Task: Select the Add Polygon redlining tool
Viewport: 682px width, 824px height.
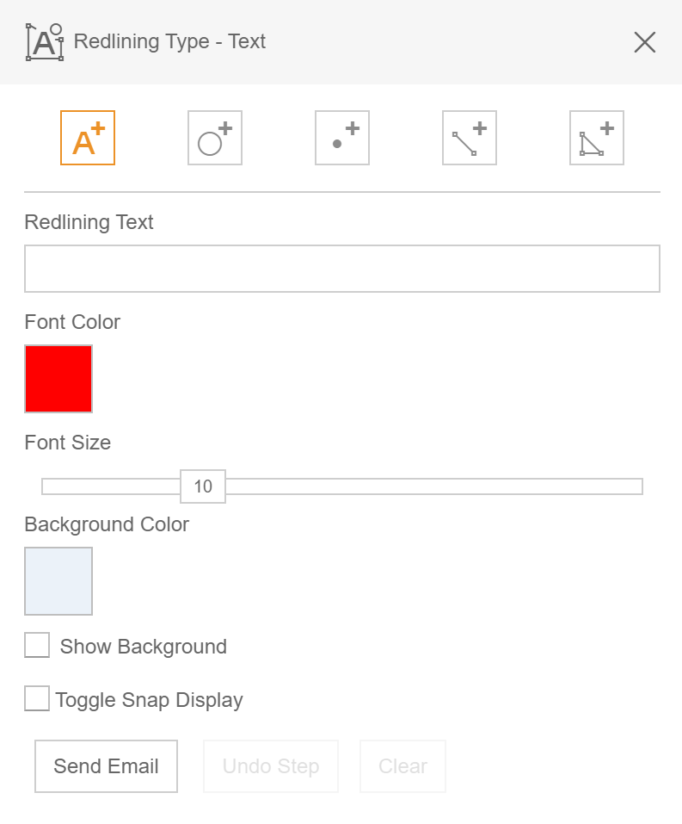Action: [596, 138]
